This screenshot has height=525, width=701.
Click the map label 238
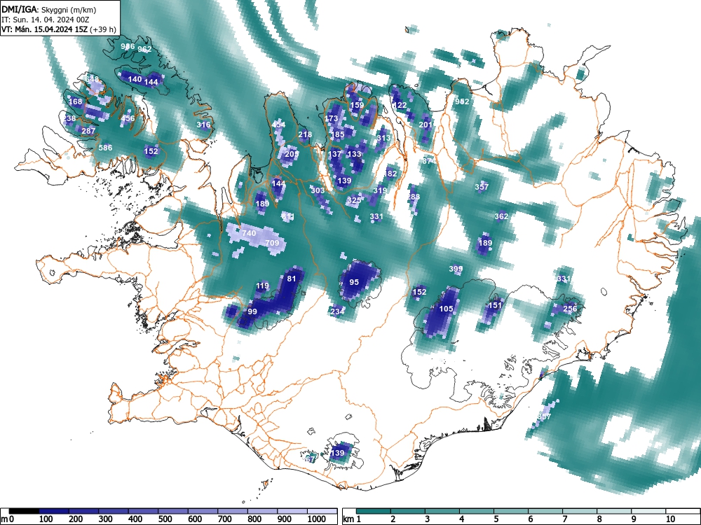(69, 118)
